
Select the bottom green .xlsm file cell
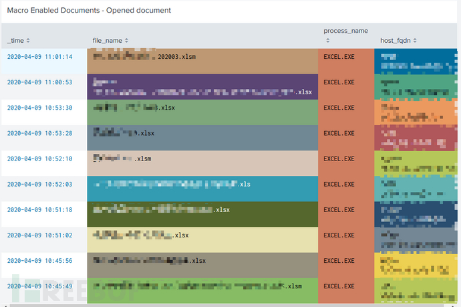click(x=202, y=291)
